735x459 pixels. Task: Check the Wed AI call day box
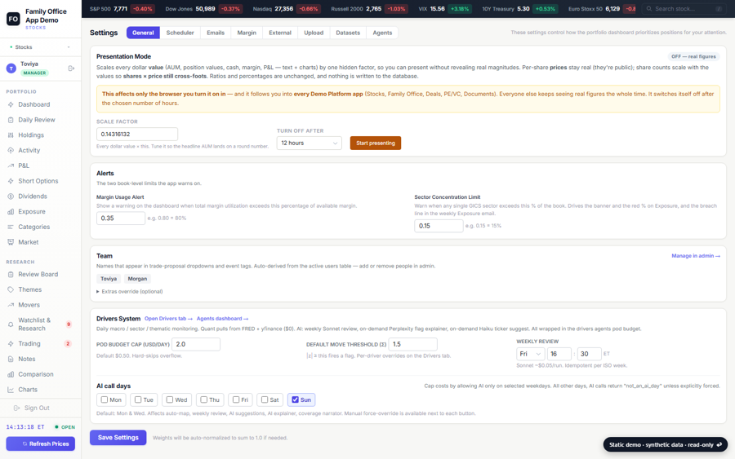tap(170, 399)
